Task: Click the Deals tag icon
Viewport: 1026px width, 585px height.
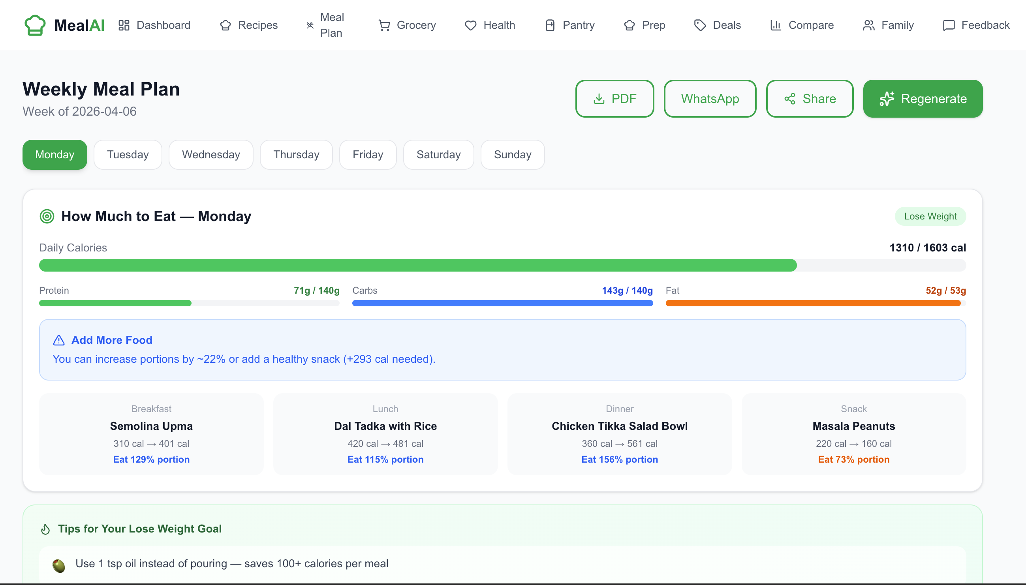Action: 700,25
